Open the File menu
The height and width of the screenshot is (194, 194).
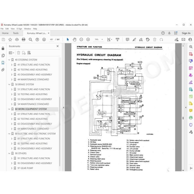coord(2,29)
